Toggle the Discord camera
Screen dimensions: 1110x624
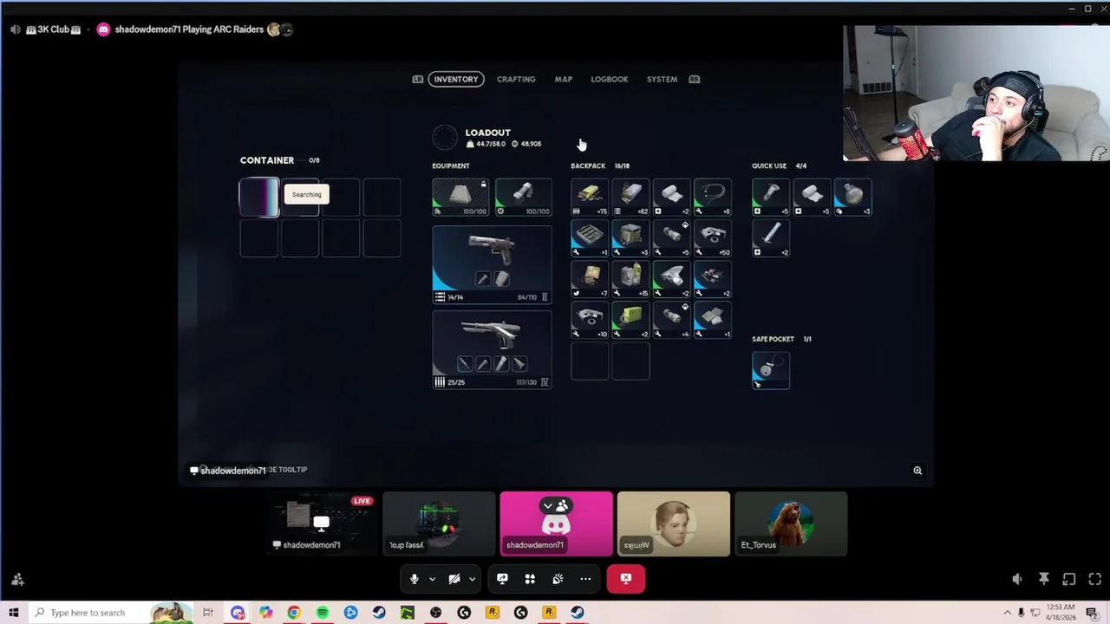[x=454, y=579]
